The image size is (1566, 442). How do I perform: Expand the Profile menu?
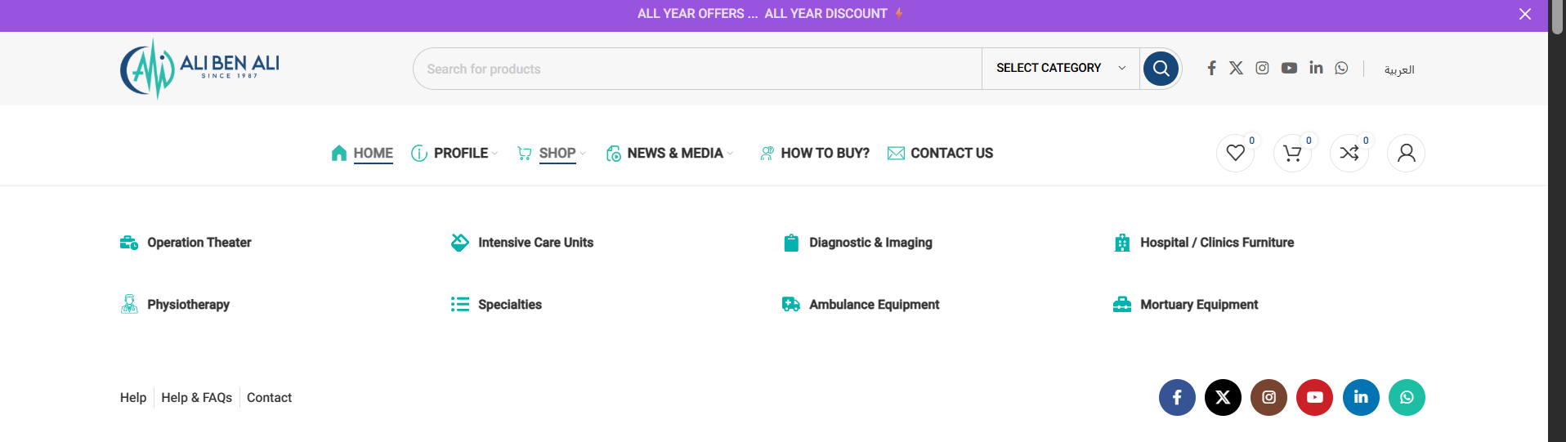point(460,153)
